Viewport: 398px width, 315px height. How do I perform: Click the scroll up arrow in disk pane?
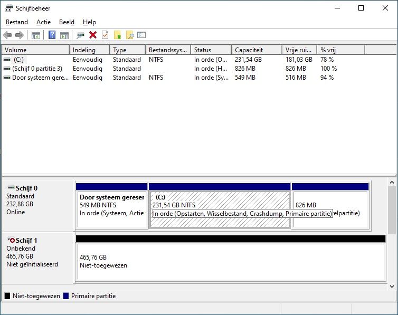392,182
